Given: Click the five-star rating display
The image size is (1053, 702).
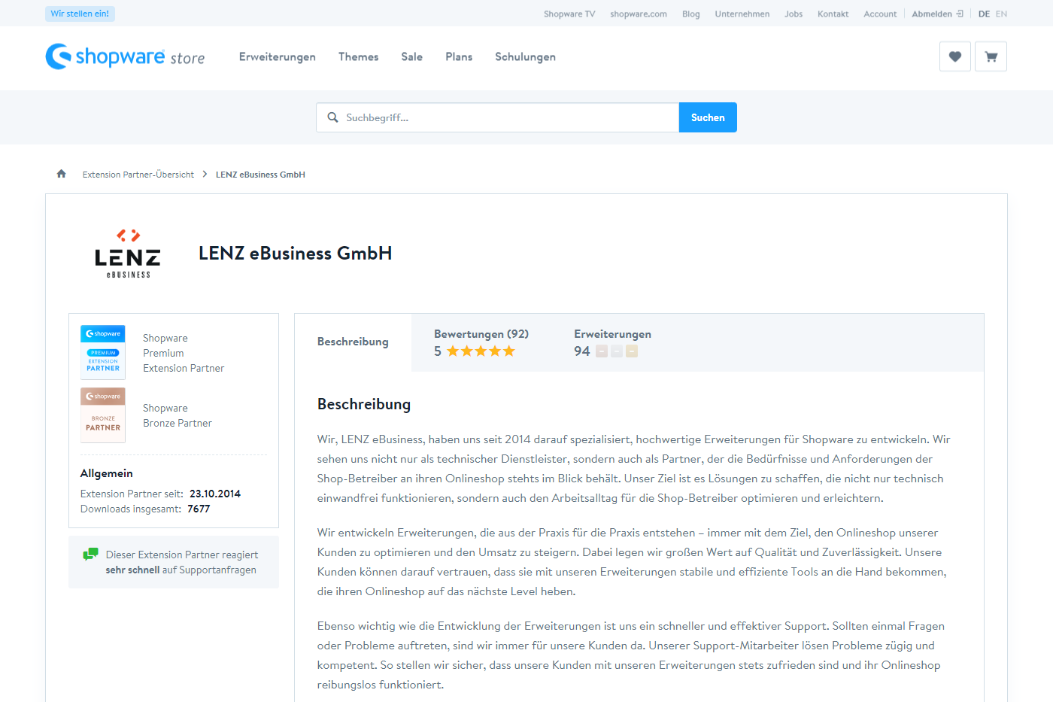Looking at the screenshot, I should 481,351.
